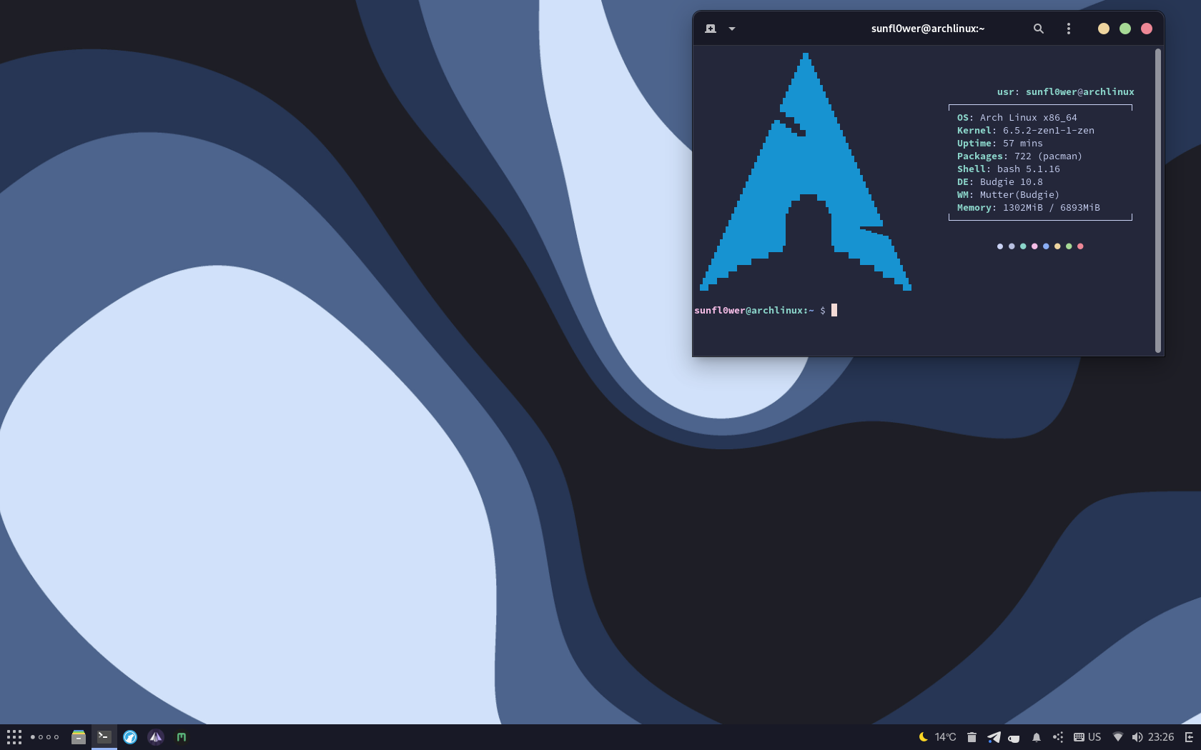
Task: Open the green 'm' app icon
Action: pyautogui.click(x=182, y=737)
